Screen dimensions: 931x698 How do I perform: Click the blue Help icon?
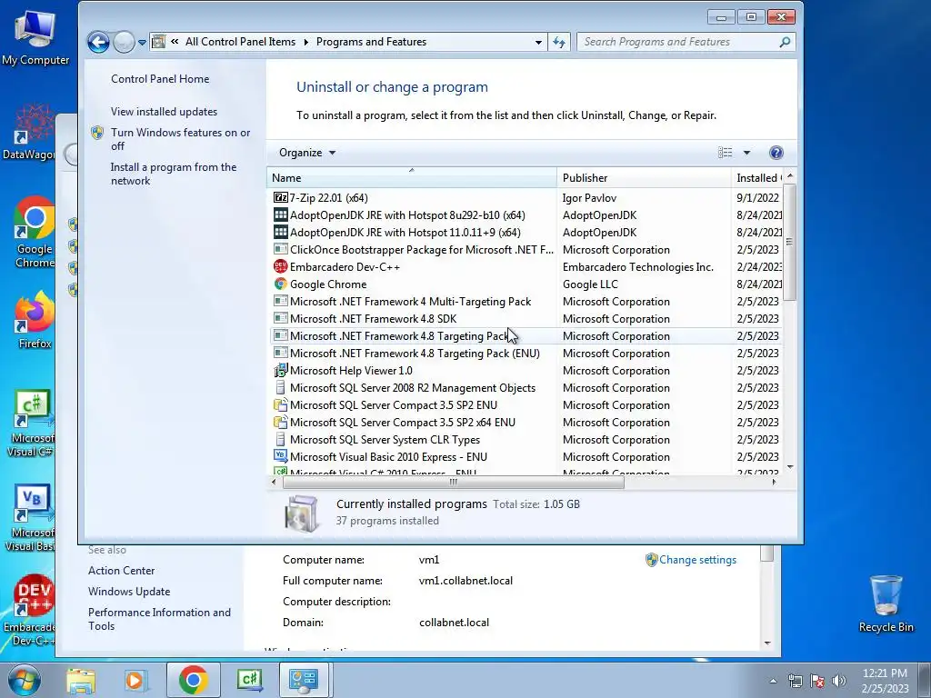coord(776,153)
